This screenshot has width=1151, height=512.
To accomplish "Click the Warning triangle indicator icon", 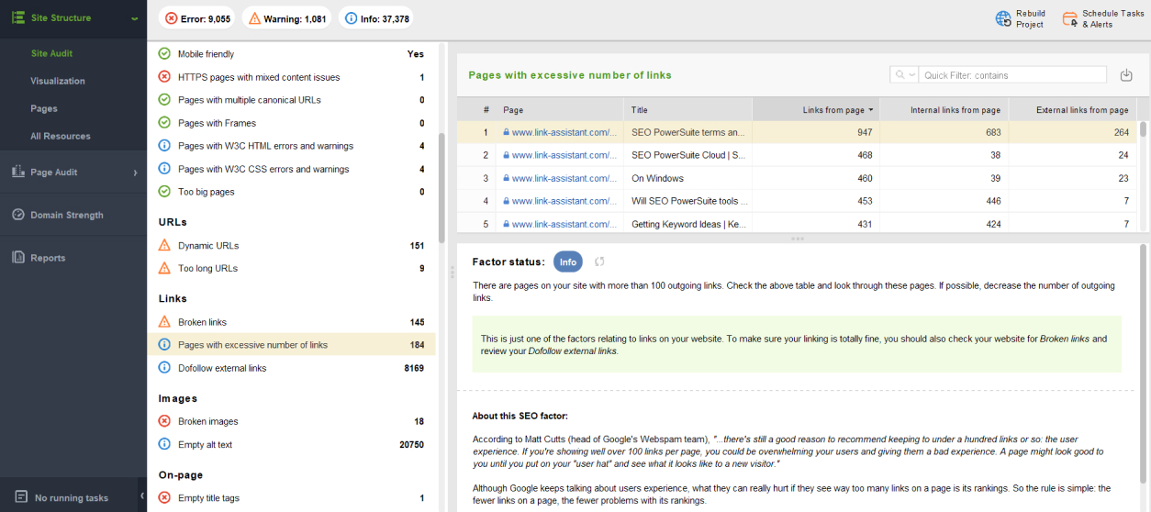I will click(255, 18).
